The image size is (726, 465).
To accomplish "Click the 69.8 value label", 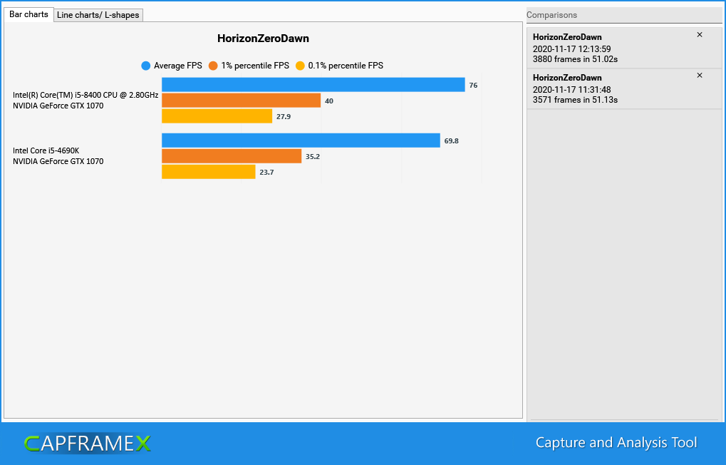I will point(452,141).
